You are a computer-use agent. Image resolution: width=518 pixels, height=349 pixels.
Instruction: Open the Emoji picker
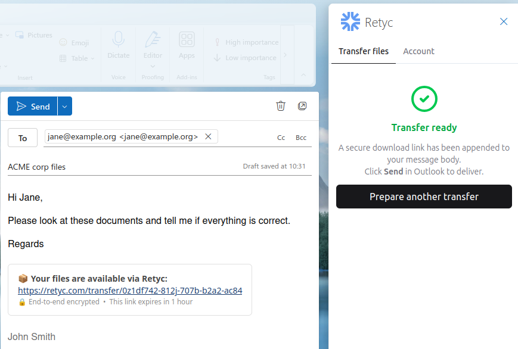click(74, 43)
